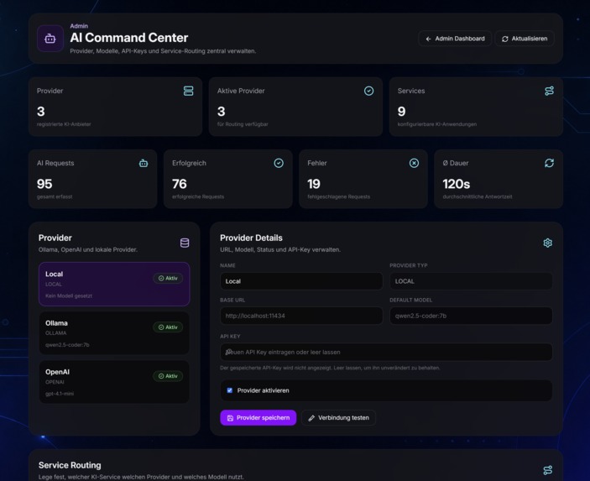The image size is (590, 481).
Task: Click the Base URL input field
Action: 301,316
